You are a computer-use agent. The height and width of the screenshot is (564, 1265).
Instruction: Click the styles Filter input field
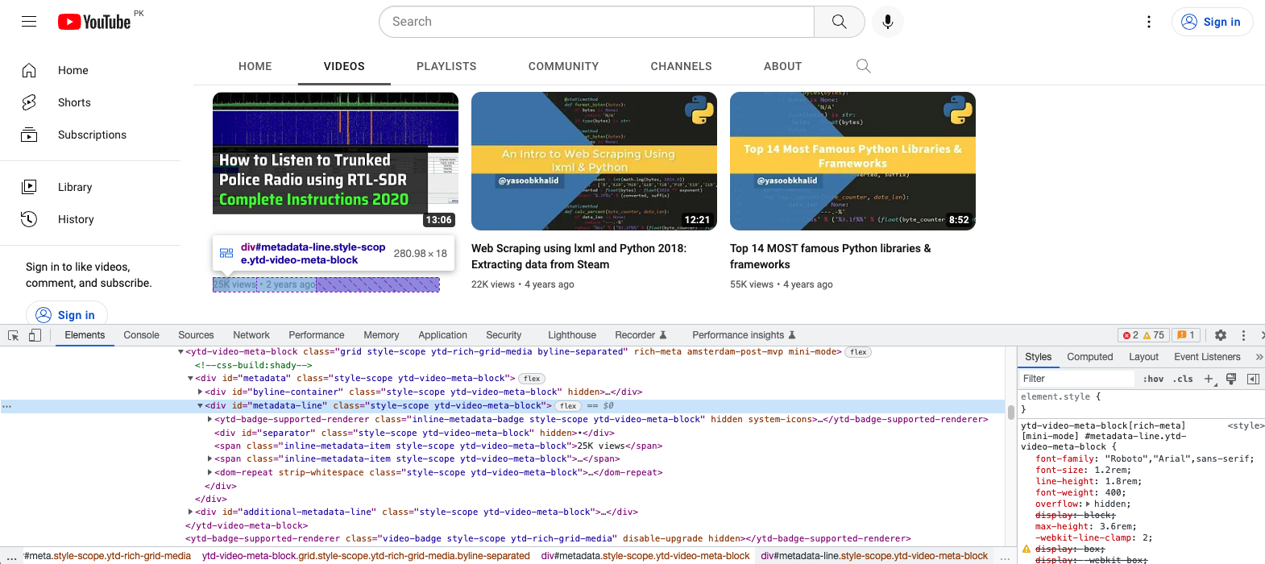tap(1076, 379)
